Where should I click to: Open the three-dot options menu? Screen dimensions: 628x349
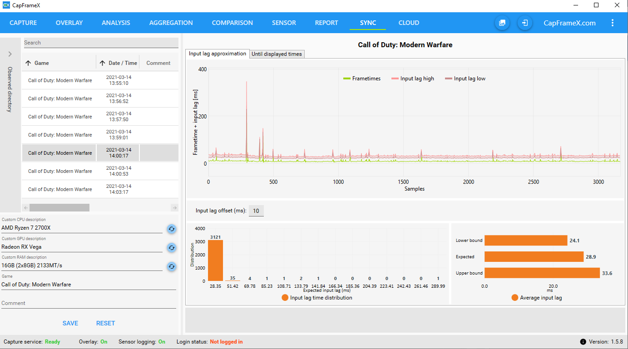point(613,23)
